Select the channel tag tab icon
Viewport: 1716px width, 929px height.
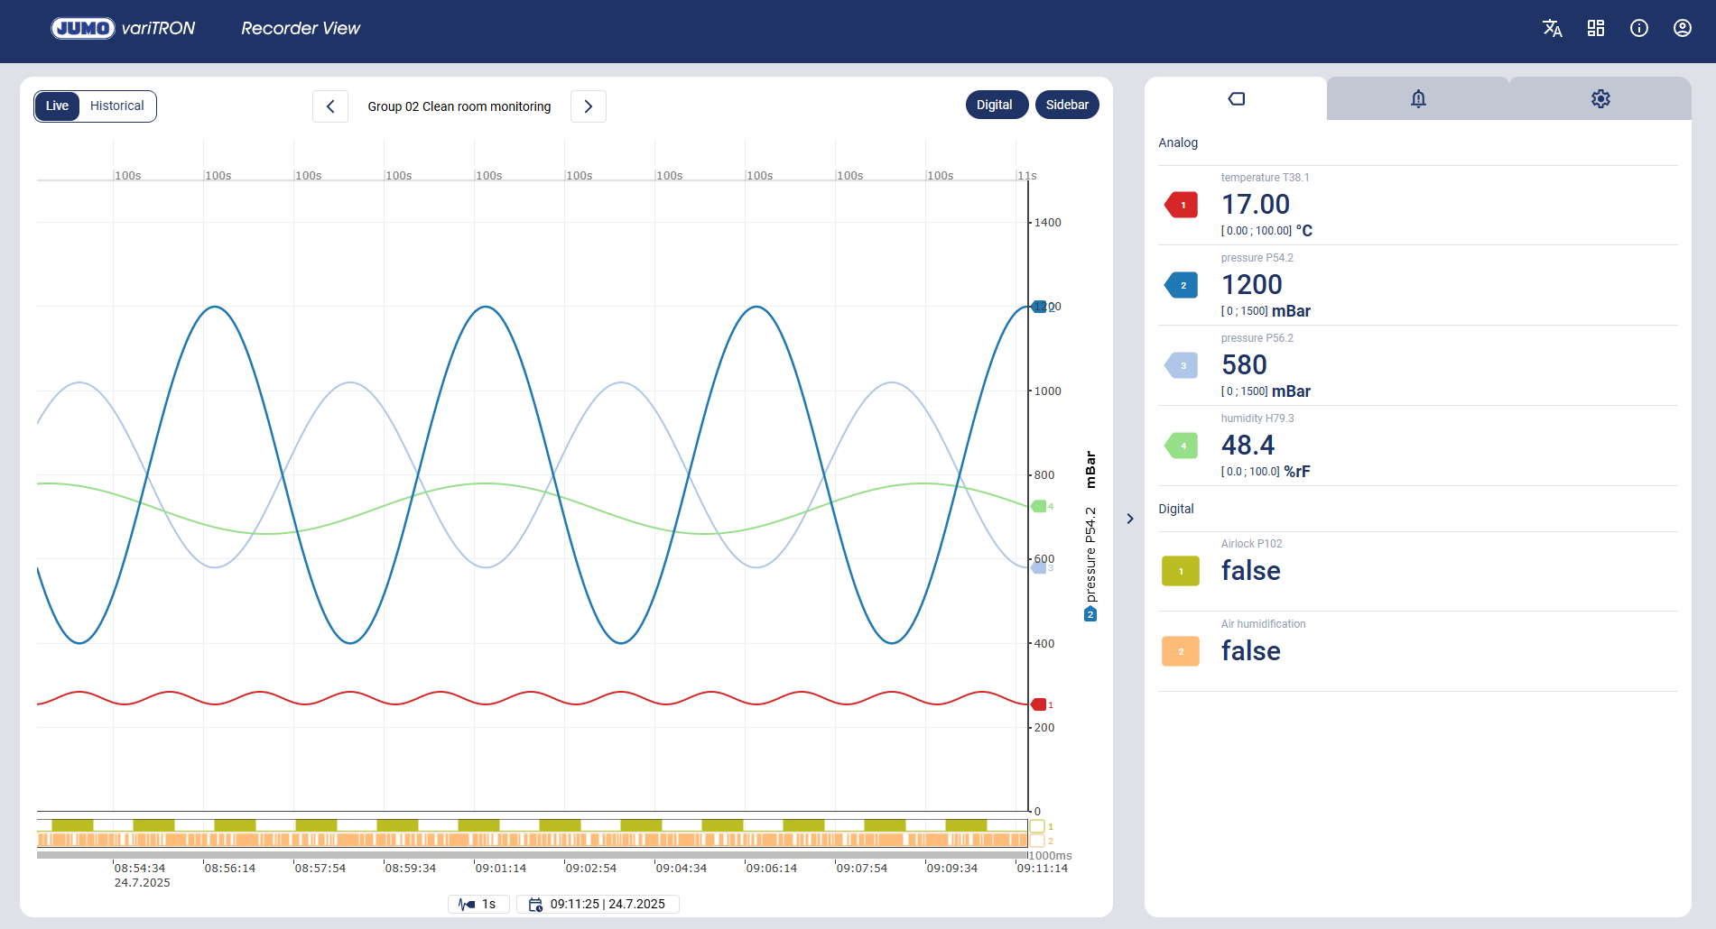coord(1236,98)
